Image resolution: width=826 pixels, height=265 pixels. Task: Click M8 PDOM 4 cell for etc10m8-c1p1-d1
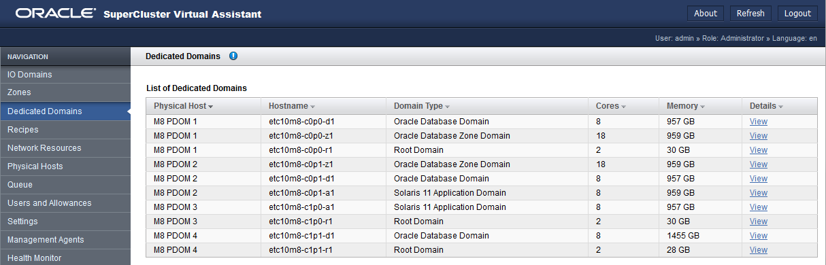click(x=203, y=236)
